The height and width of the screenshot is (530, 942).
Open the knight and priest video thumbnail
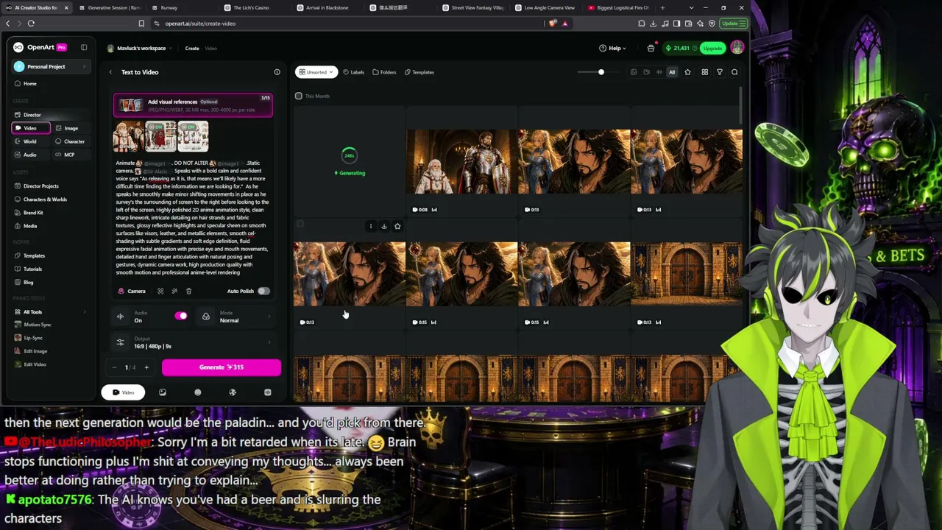pos(461,161)
